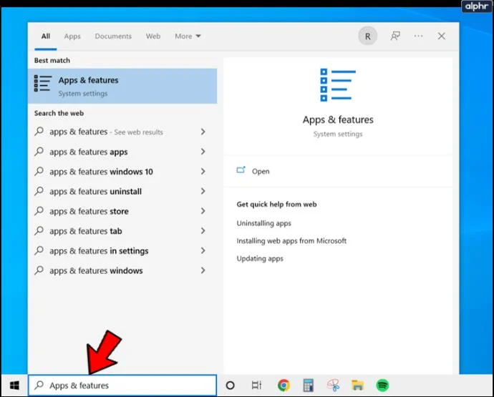The image size is (494, 397).
Task: Switch to the Documents tab
Action: click(x=113, y=36)
